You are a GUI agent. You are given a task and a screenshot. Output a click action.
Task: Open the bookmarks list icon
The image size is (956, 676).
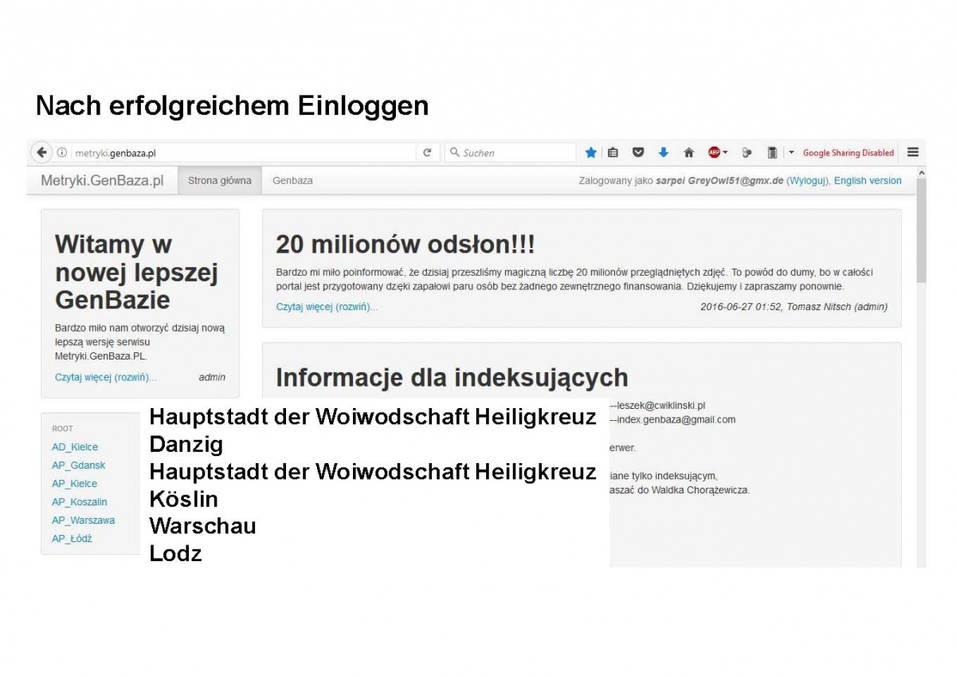613,153
